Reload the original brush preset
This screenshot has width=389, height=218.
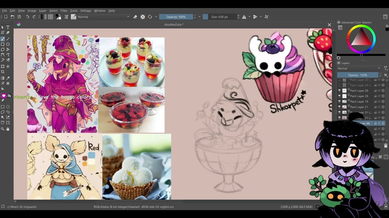tap(150, 17)
